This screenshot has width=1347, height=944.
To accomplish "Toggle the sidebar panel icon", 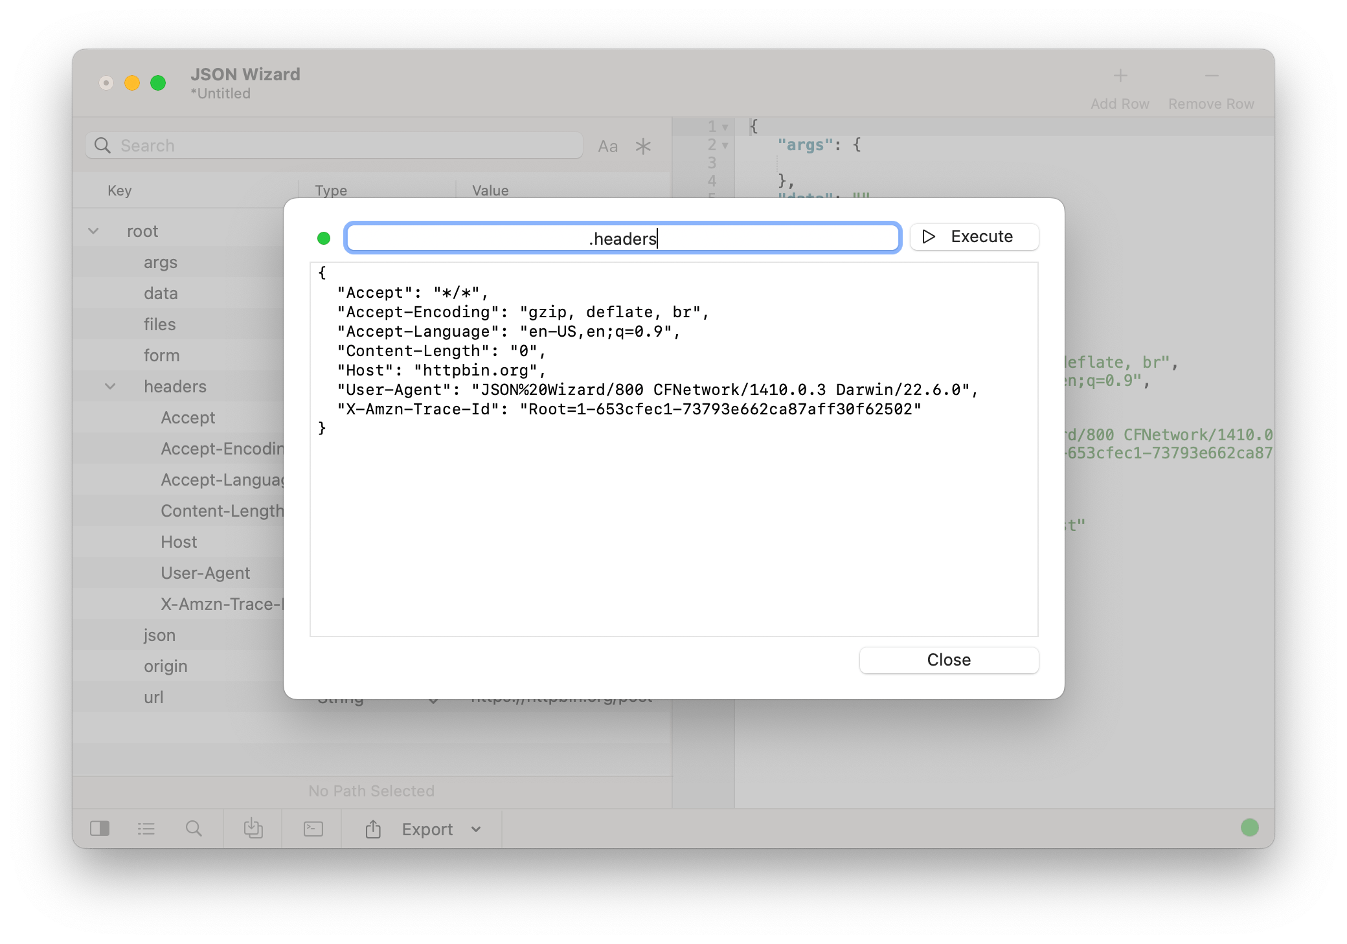I will pos(100,829).
